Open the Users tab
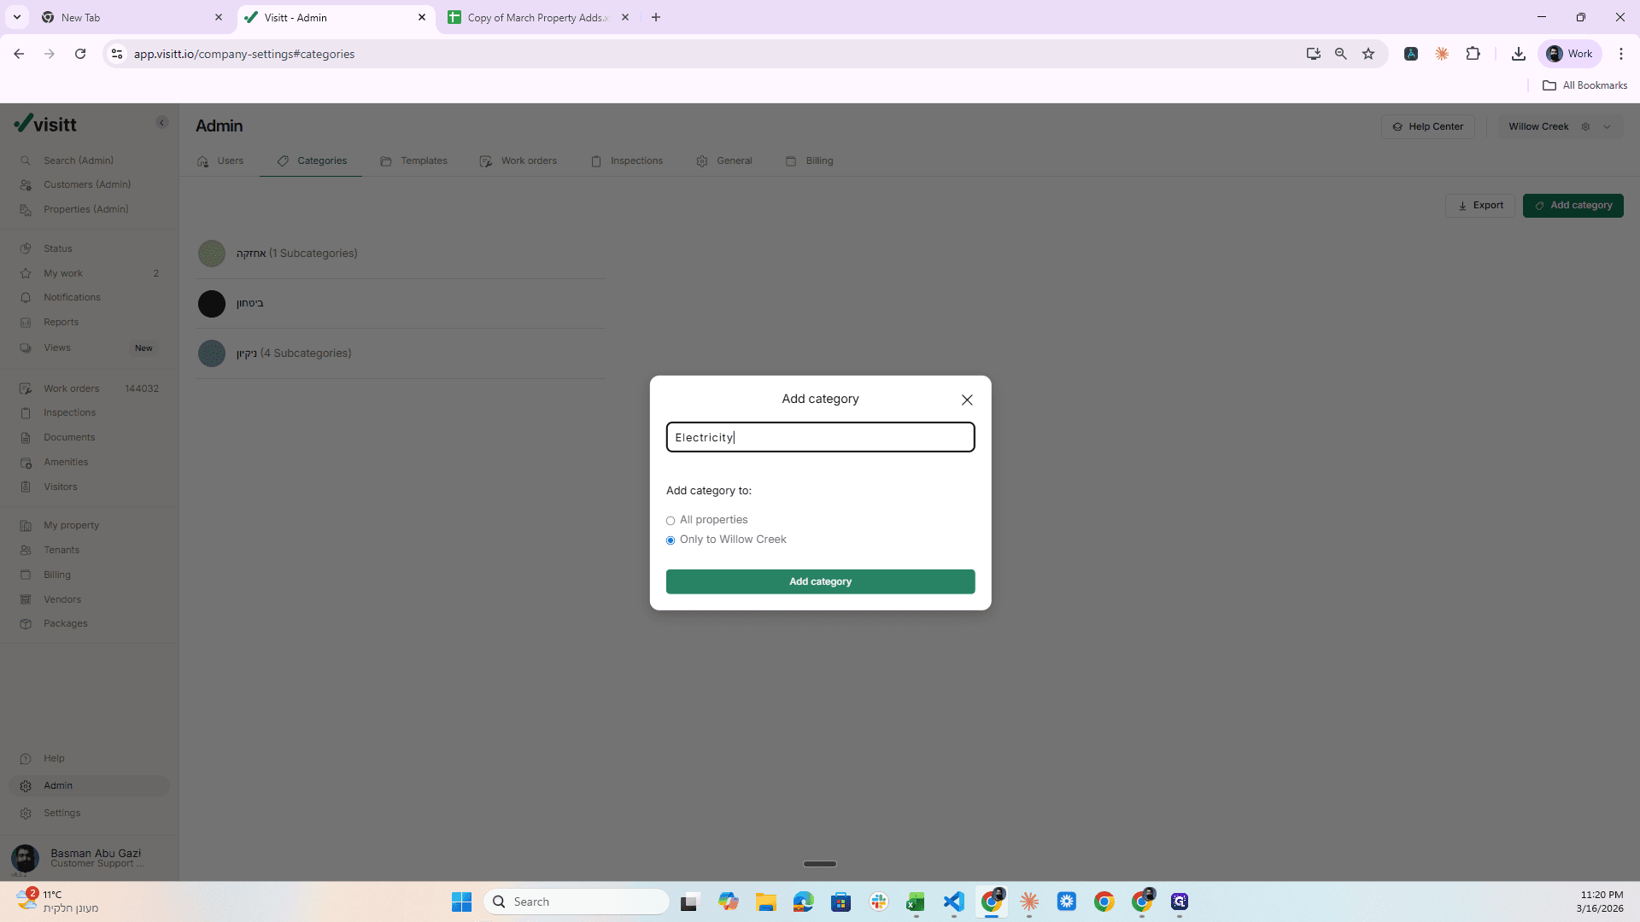This screenshot has height=922, width=1640. pyautogui.click(x=220, y=160)
